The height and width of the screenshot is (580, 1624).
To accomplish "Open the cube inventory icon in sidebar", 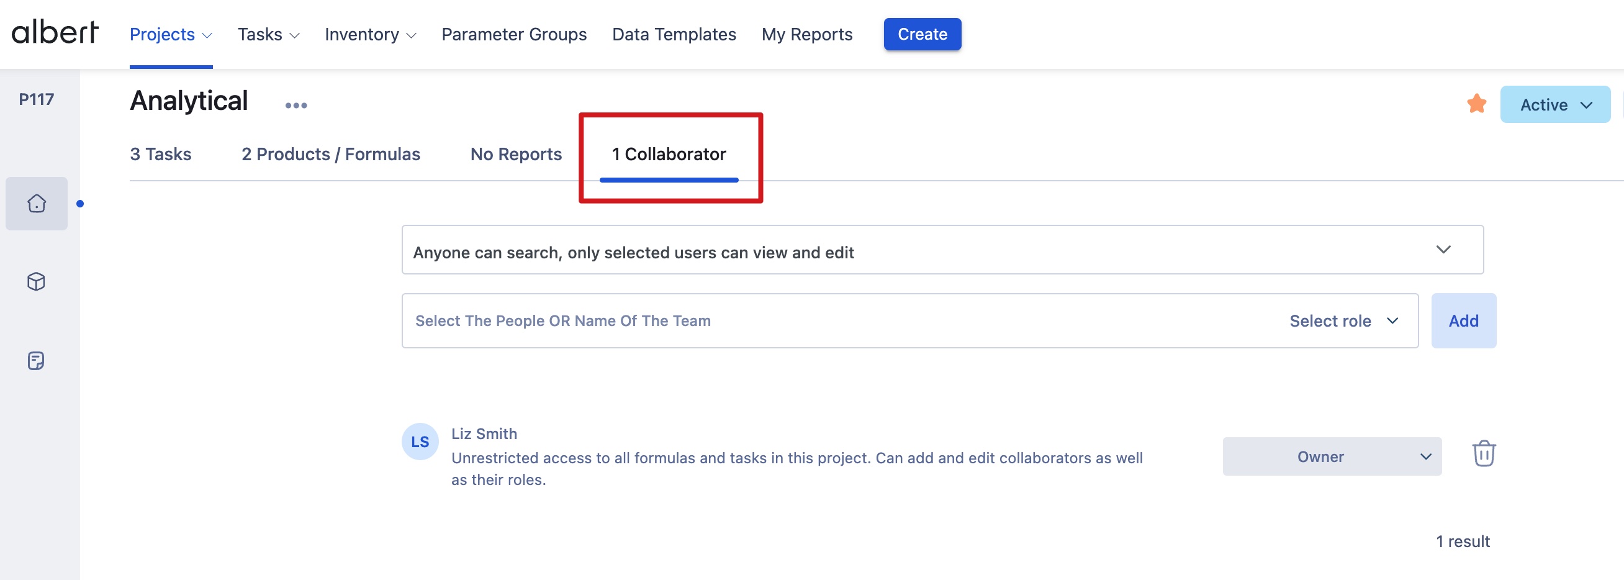I will click(37, 282).
